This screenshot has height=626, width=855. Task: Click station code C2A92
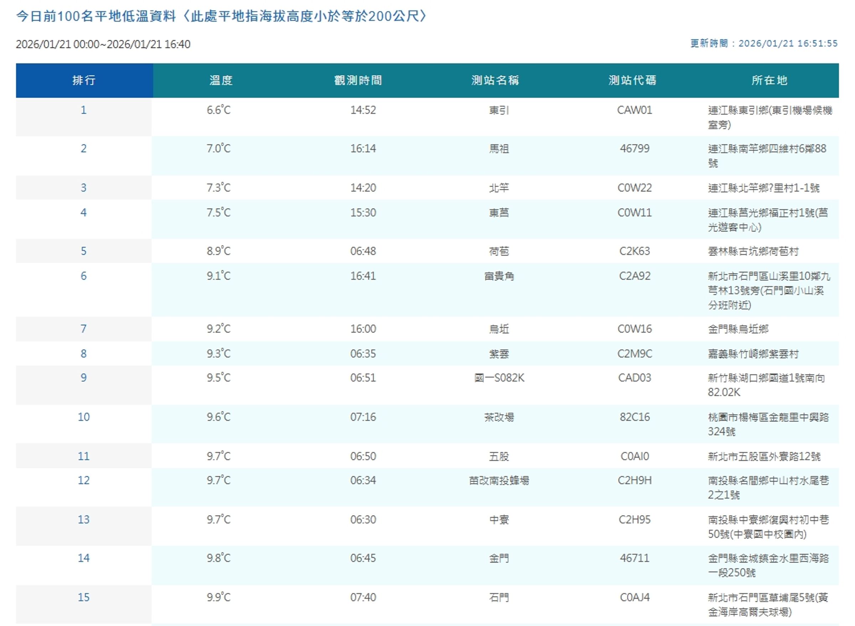click(634, 276)
